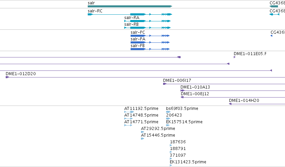Click the AT29292.5prime label

point(158,129)
